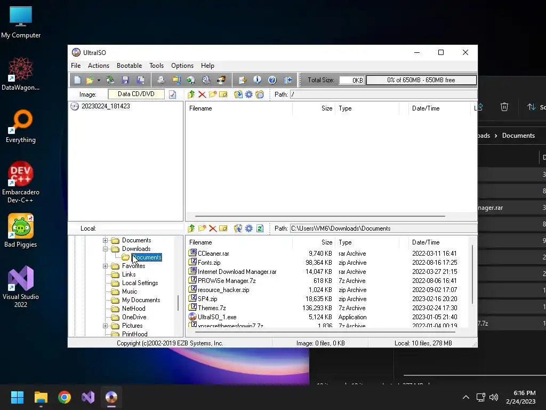Click the blue Info toolbar icon
The height and width of the screenshot is (410, 546).
tap(258, 80)
